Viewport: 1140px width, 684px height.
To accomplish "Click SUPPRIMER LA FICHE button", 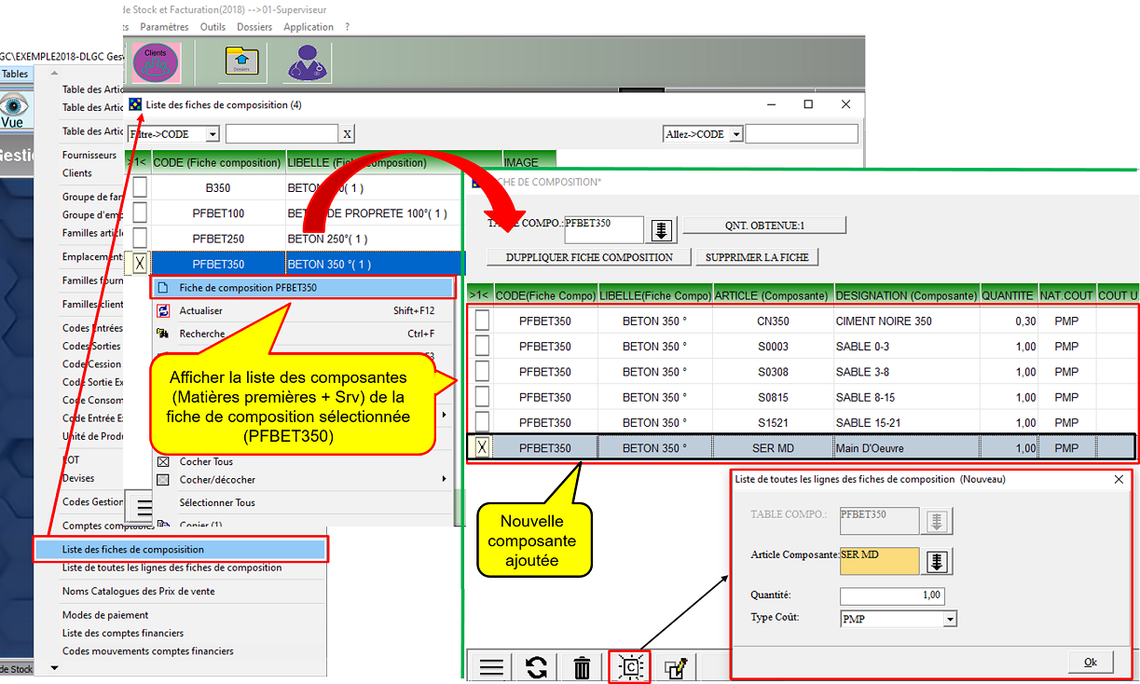I will [758, 257].
